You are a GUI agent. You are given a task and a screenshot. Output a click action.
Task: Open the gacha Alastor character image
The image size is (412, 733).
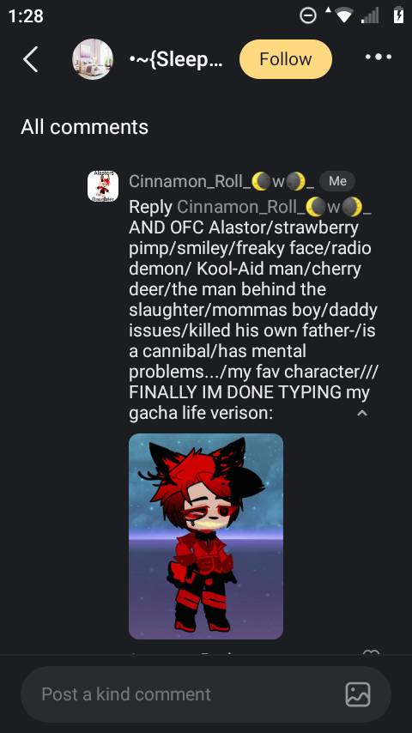206,536
